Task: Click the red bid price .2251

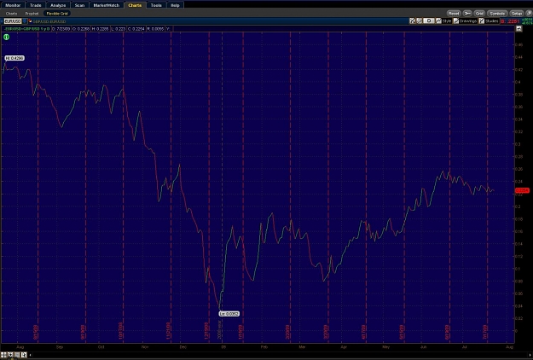Action: 510,21
